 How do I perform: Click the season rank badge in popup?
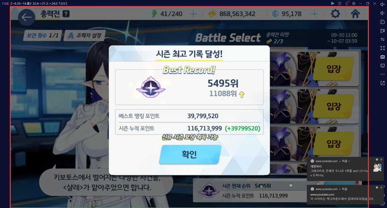[151, 87]
